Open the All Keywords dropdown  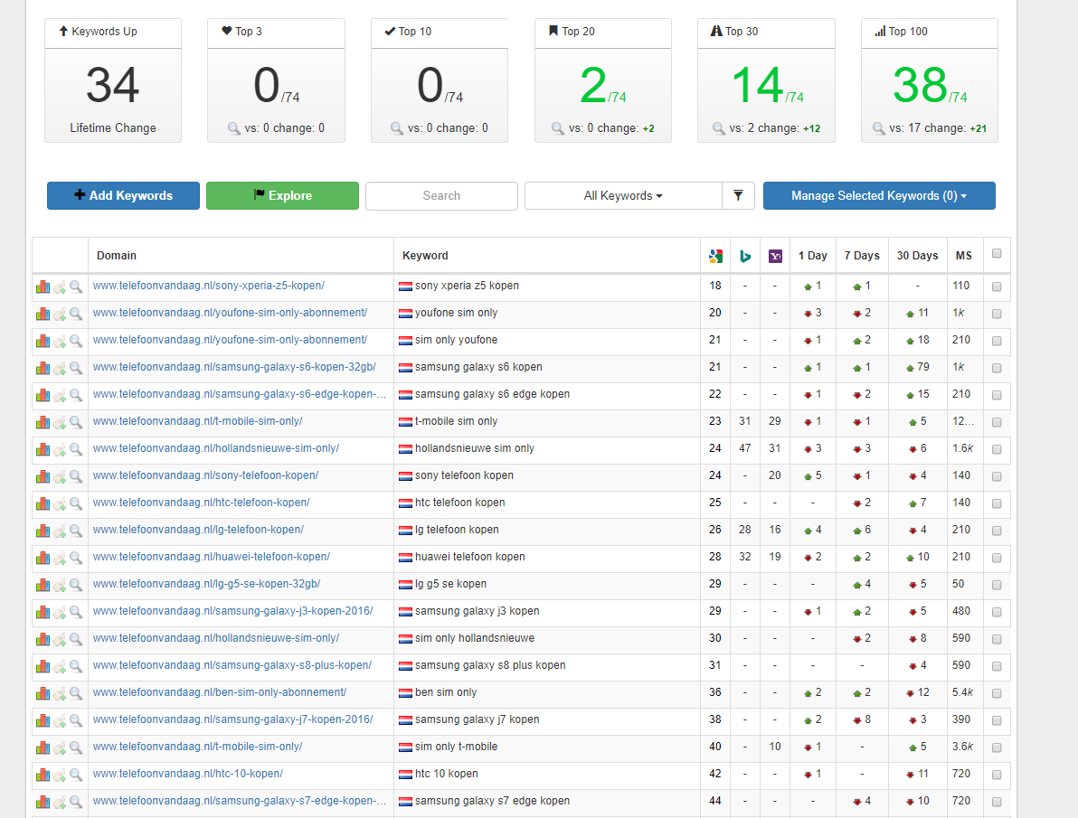(623, 196)
